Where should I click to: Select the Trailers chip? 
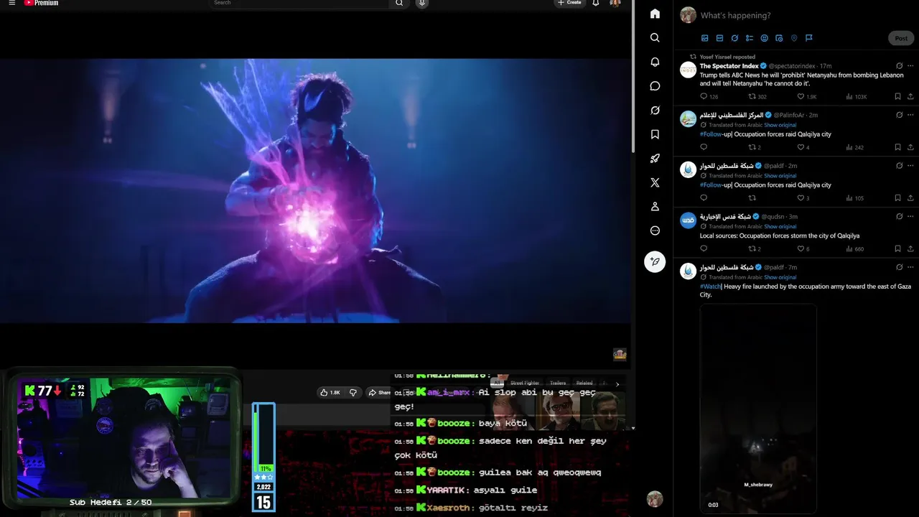point(558,383)
